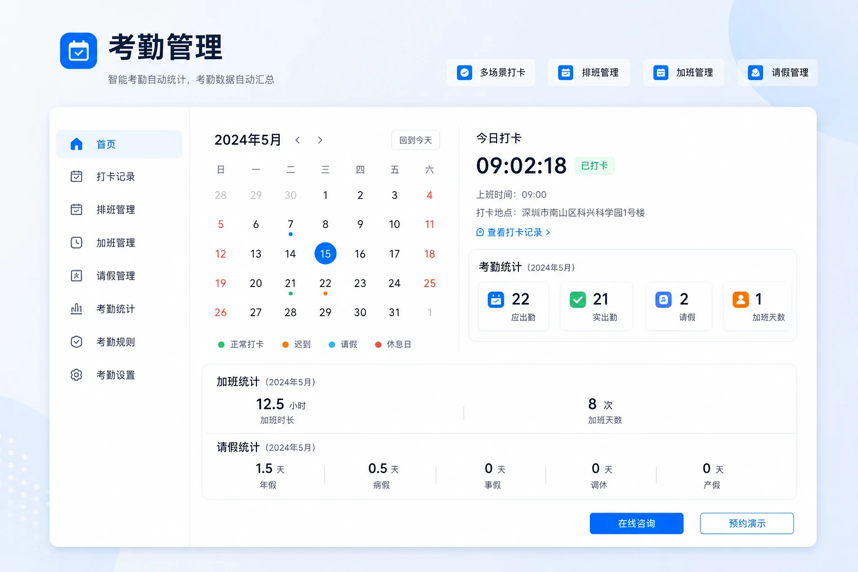
Task: Click the 多场景打卡 checkmark icon
Action: (464, 73)
